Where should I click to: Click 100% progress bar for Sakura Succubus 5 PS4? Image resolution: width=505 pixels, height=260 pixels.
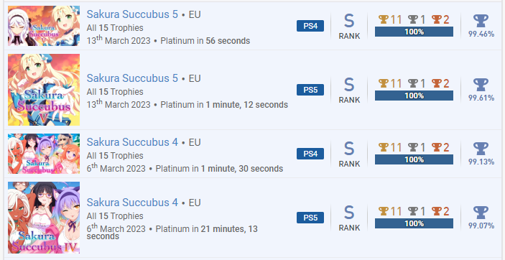414,32
